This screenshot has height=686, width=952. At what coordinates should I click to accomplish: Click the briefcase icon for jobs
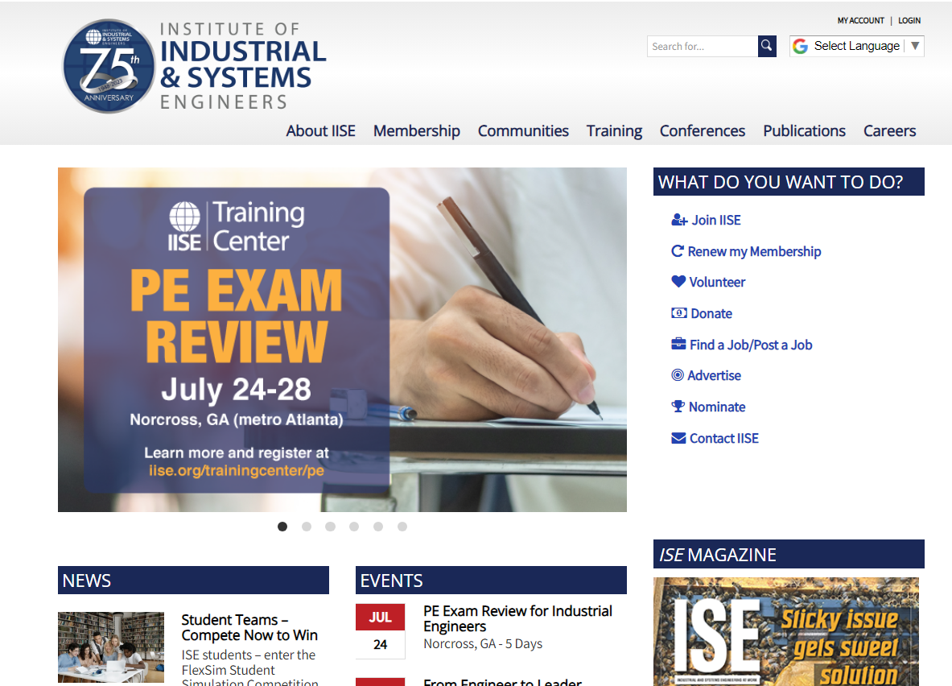(678, 344)
